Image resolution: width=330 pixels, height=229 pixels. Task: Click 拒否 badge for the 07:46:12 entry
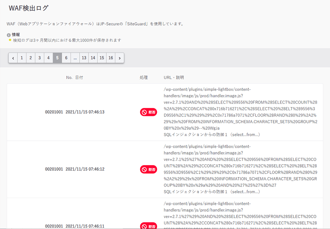point(149,169)
